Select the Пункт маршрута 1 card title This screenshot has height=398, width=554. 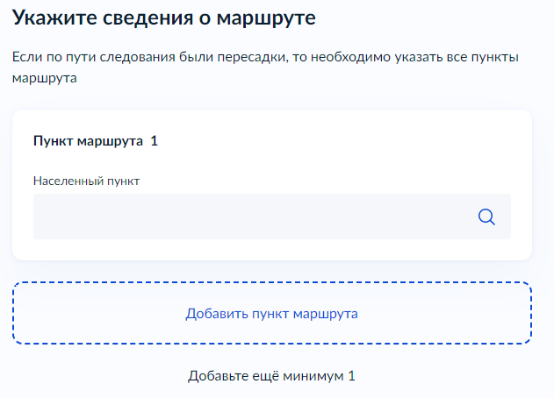tap(95, 140)
